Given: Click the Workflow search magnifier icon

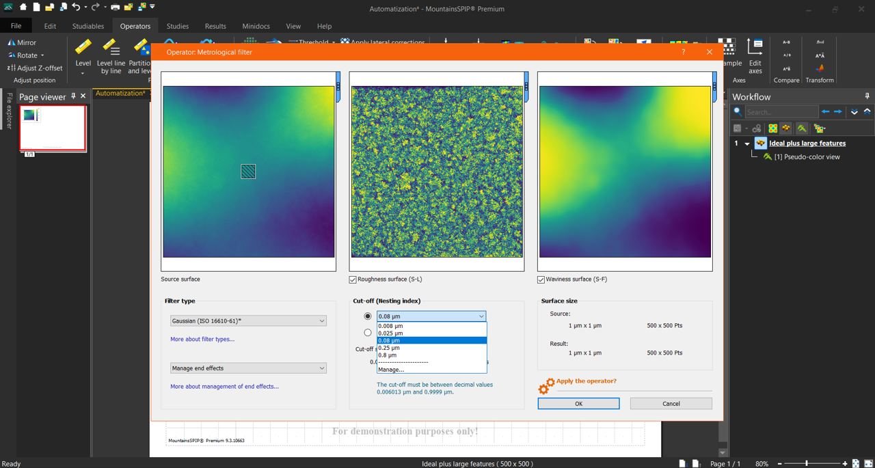Looking at the screenshot, I should click(x=738, y=111).
